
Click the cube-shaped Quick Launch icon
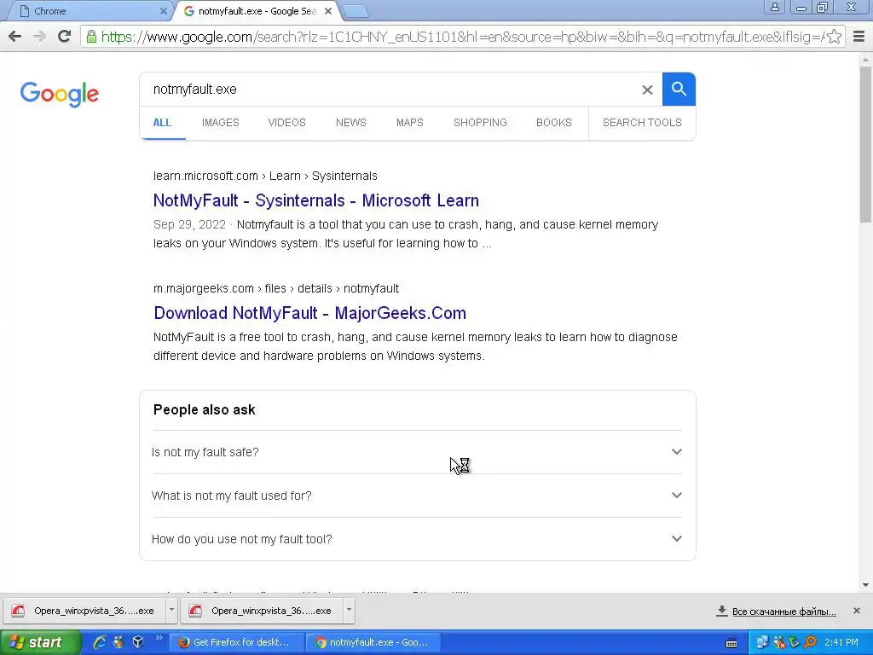point(137,642)
